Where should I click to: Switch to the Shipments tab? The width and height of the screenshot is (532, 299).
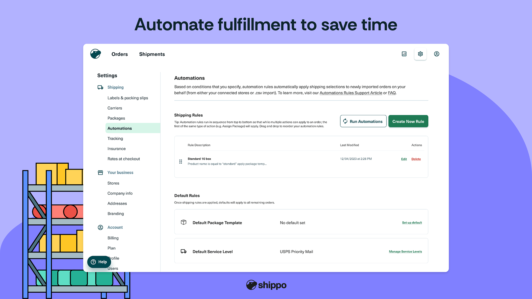152,54
